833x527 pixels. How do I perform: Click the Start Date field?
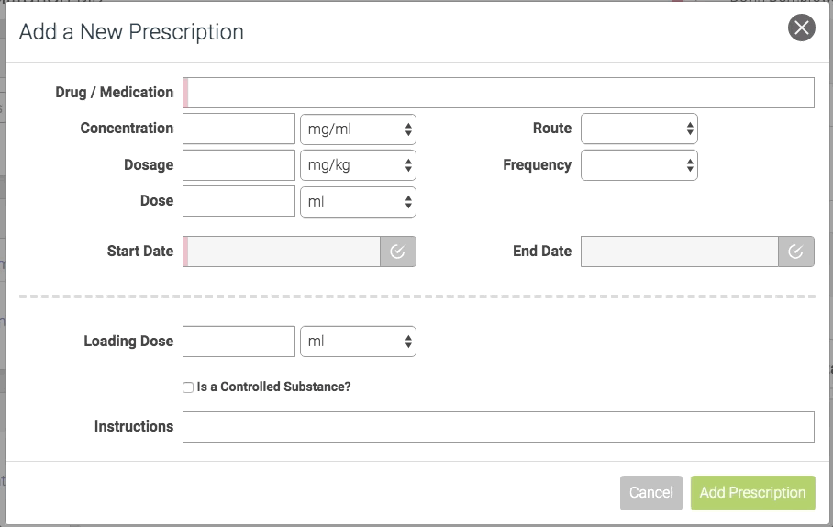[282, 252]
